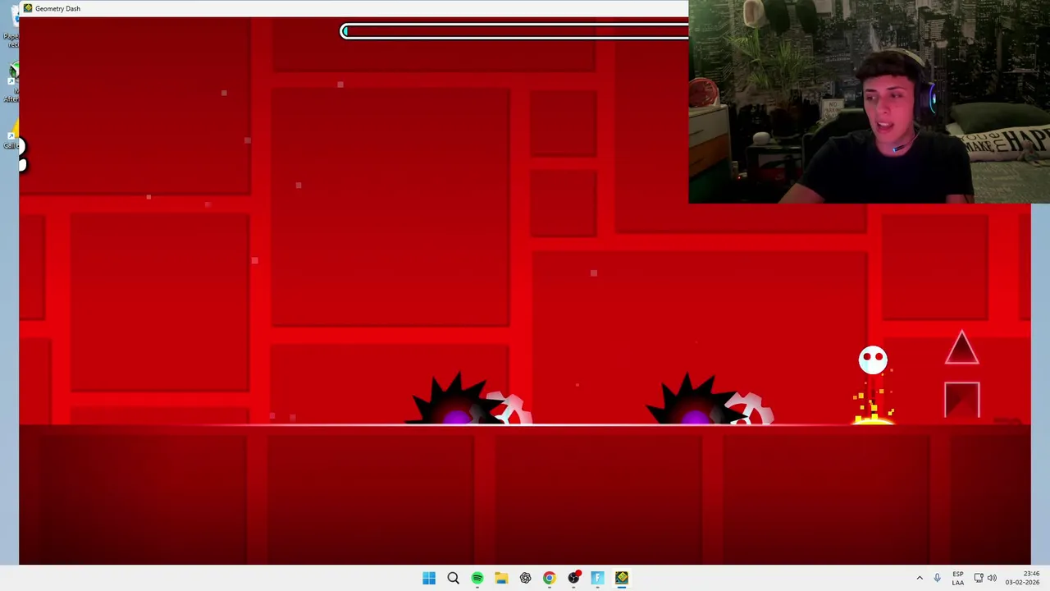This screenshot has height=591, width=1050.
Task: Switch to Google Chrome in the taskbar
Action: point(549,578)
